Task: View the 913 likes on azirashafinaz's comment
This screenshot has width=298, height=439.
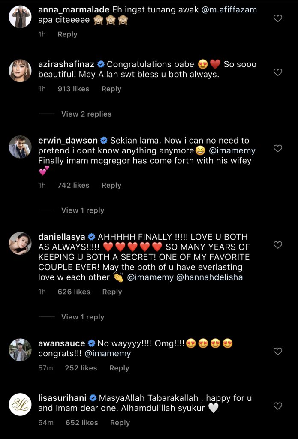Action: [73, 89]
